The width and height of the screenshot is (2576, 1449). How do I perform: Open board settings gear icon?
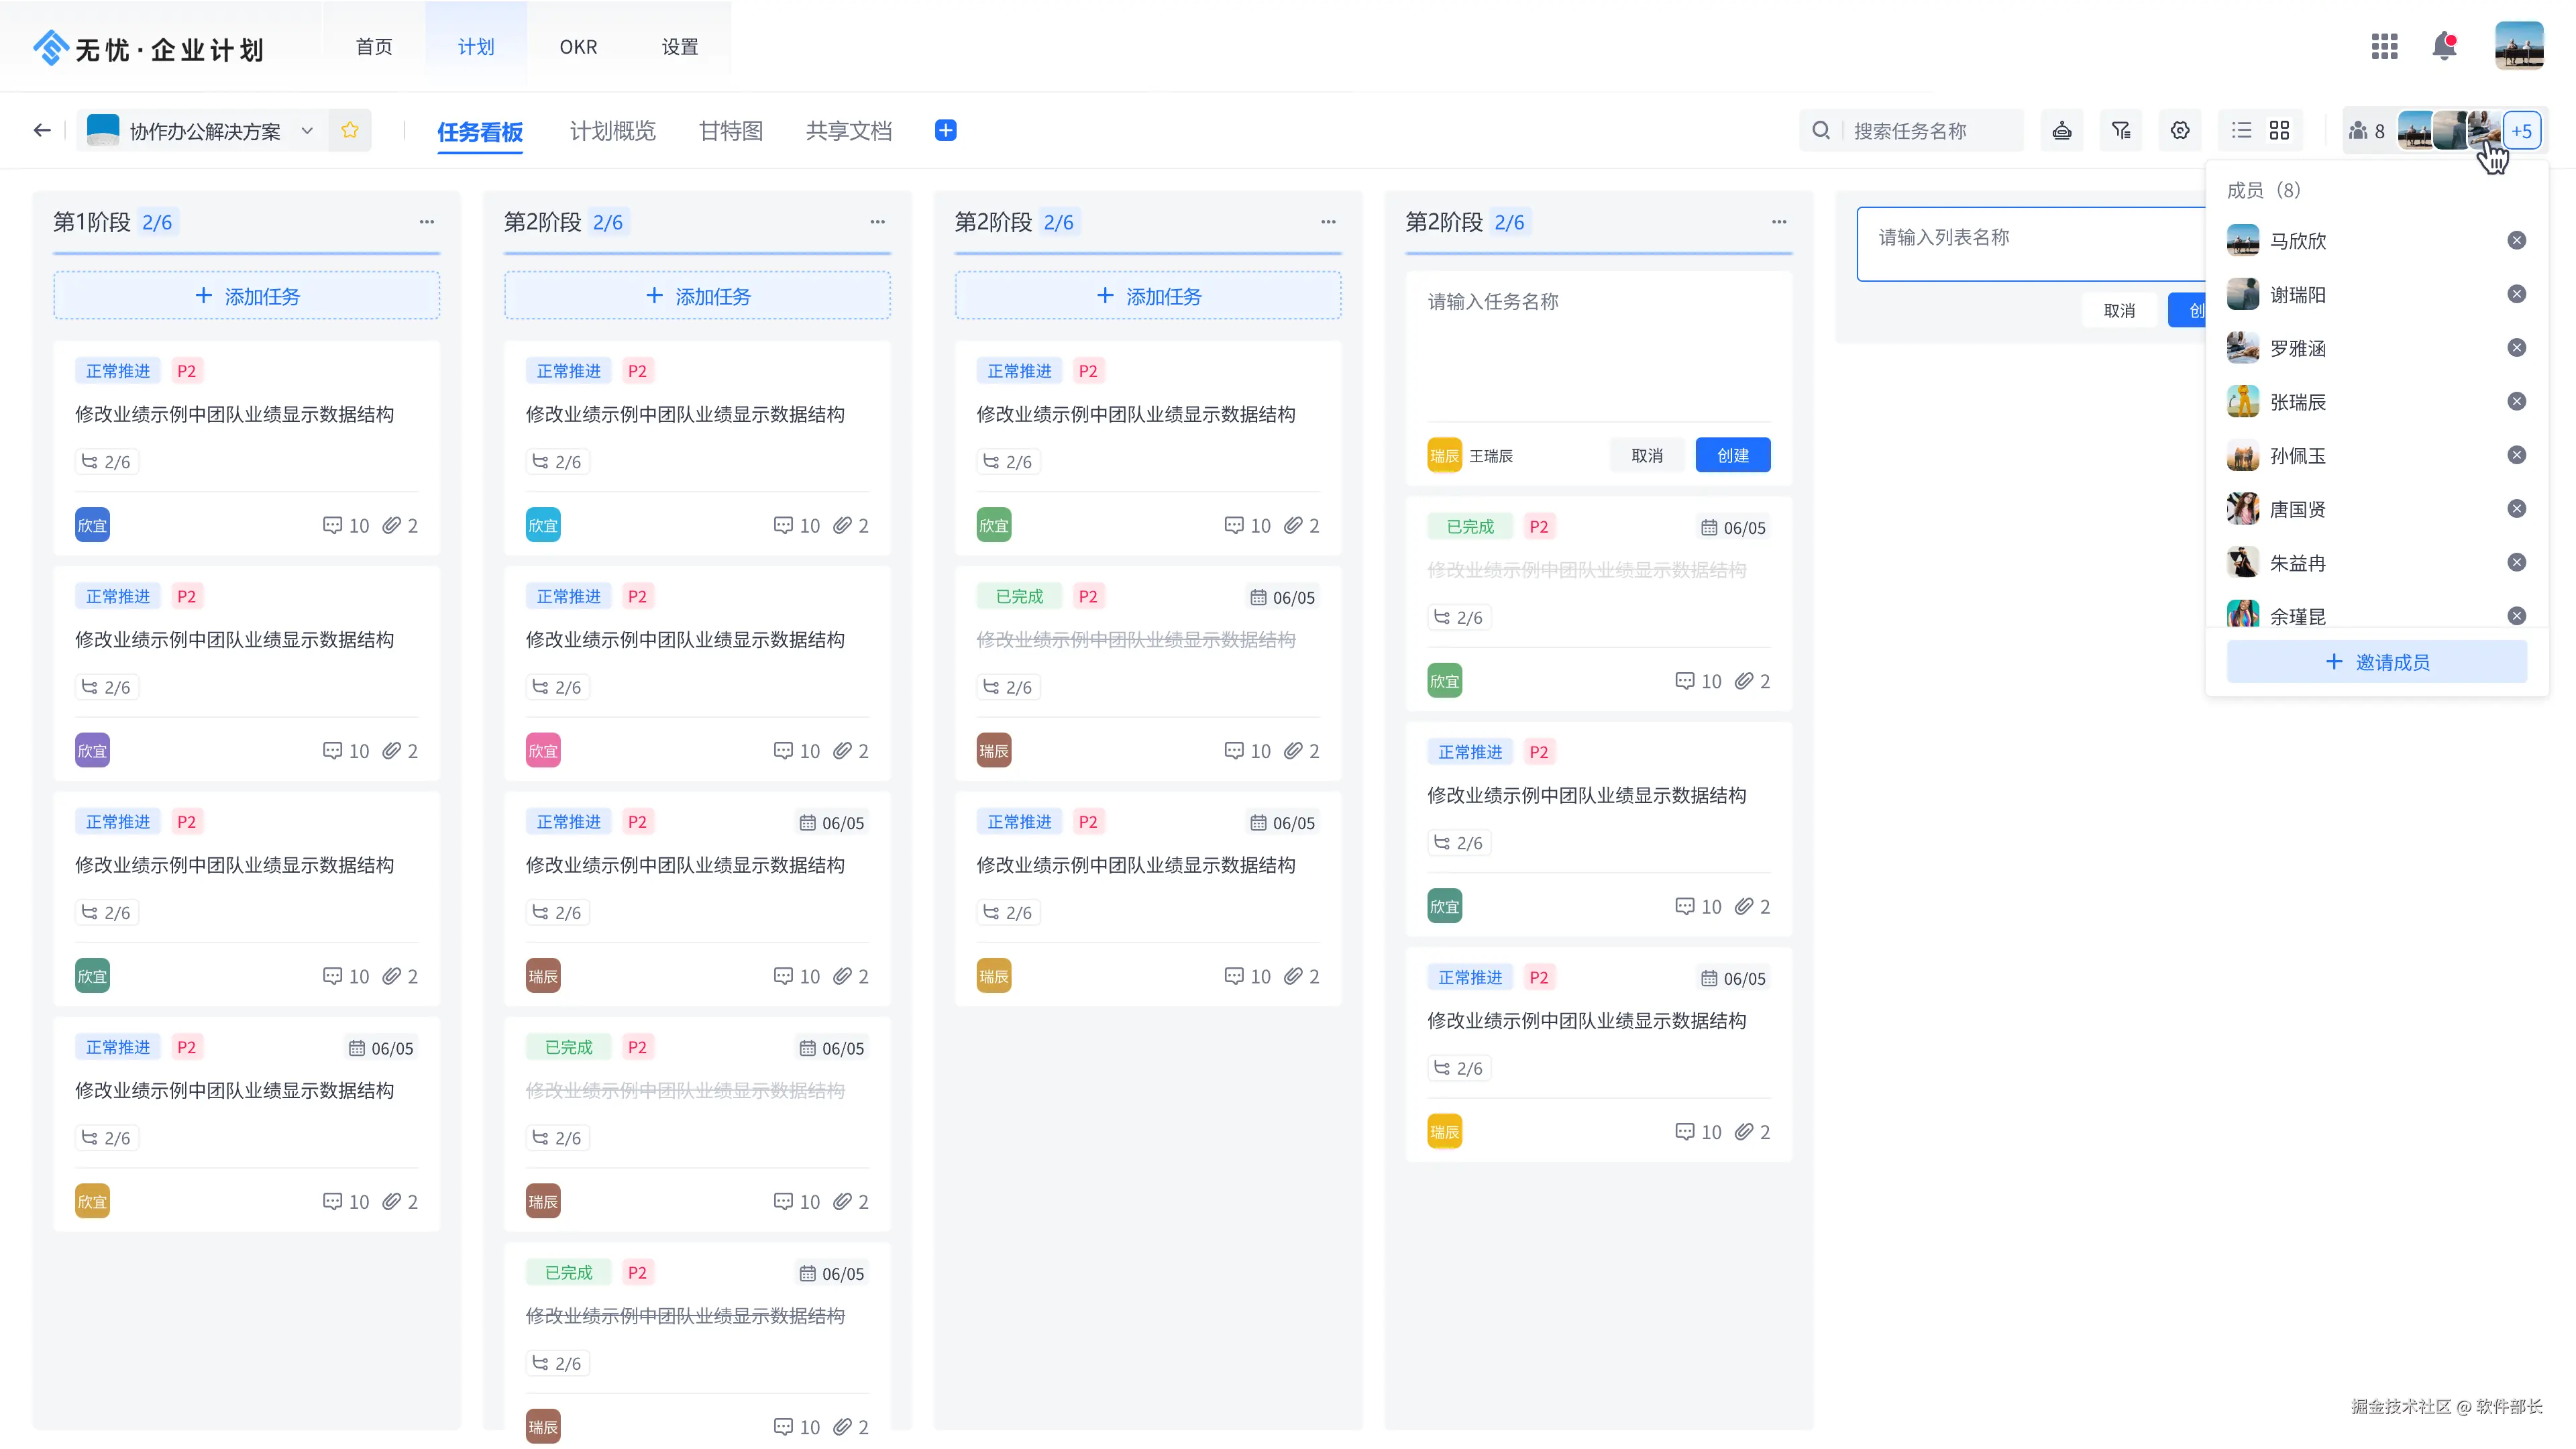click(2180, 130)
